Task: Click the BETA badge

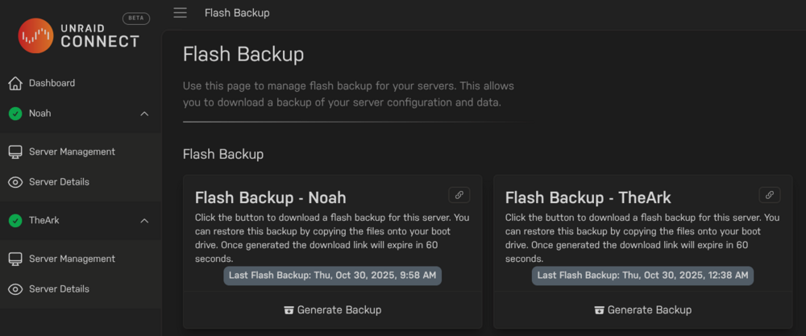Action: point(136,18)
